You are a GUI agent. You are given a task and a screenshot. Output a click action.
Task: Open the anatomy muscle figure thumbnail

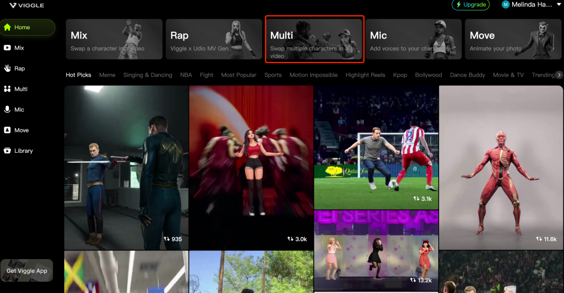(501, 167)
